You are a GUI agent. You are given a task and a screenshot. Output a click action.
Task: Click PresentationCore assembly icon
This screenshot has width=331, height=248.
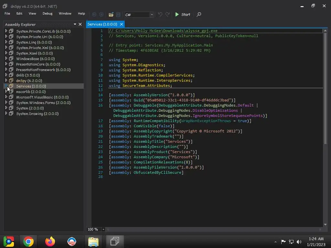[x=11, y=64]
